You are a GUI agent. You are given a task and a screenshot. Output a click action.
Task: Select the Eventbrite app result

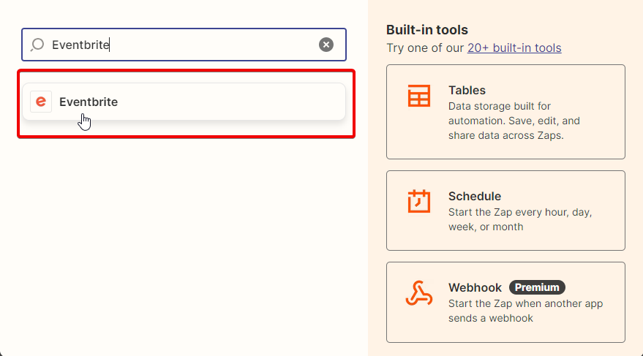pos(184,102)
